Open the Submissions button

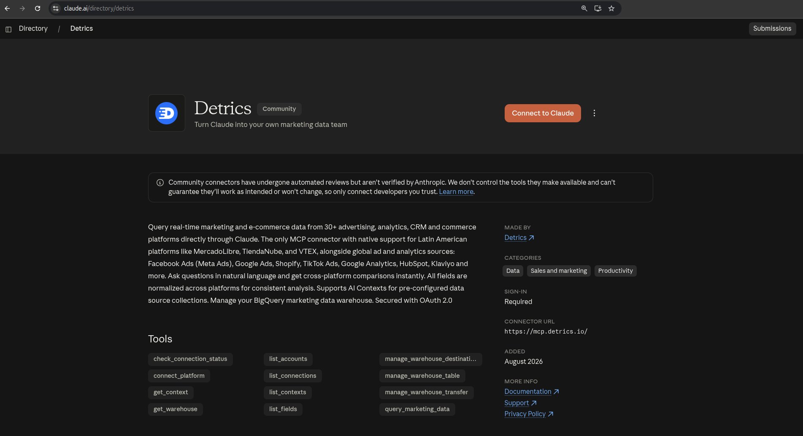point(772,29)
